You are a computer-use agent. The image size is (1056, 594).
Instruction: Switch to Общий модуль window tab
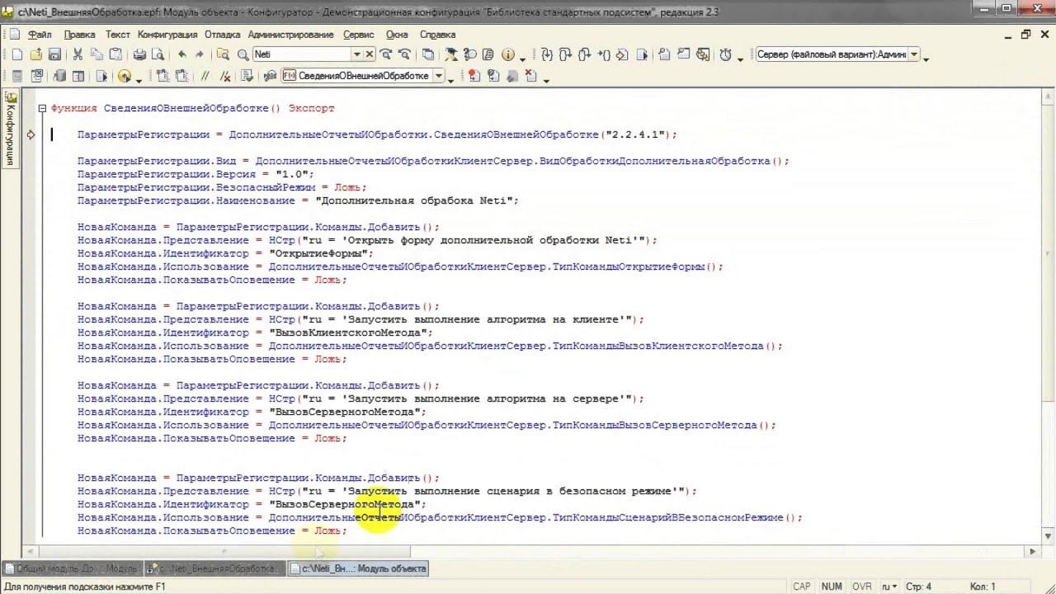click(x=72, y=568)
